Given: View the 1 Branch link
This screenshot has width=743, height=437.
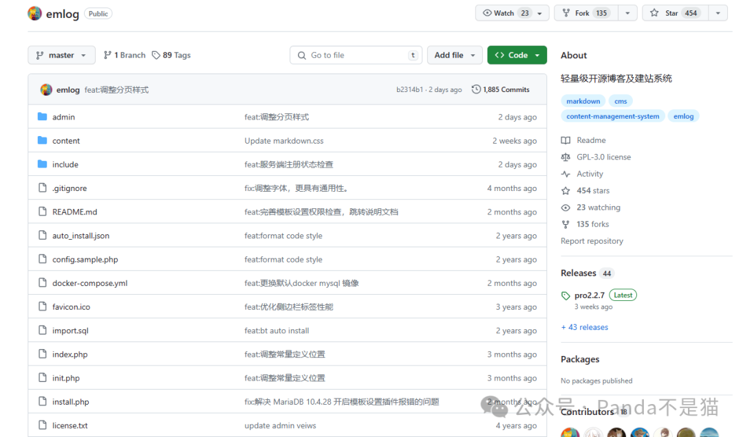Looking at the screenshot, I should (124, 55).
